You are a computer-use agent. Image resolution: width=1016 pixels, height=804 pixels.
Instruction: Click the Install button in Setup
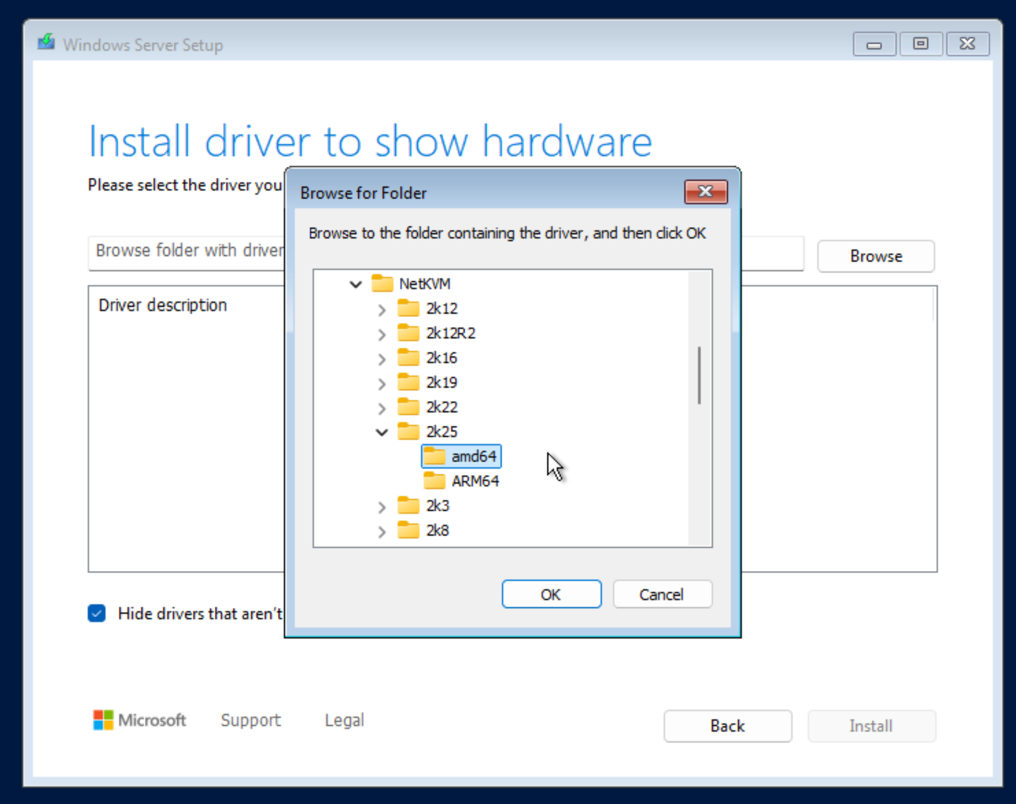(x=872, y=726)
